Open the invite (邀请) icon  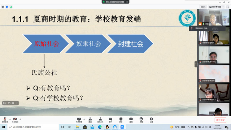click(x=90, y=120)
